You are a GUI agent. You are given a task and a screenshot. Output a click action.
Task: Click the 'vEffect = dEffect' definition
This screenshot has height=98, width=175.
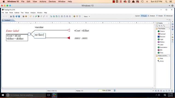15,39
